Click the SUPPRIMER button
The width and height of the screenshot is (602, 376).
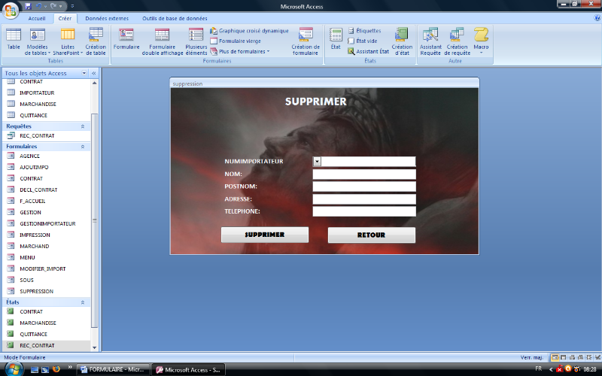[x=265, y=235]
